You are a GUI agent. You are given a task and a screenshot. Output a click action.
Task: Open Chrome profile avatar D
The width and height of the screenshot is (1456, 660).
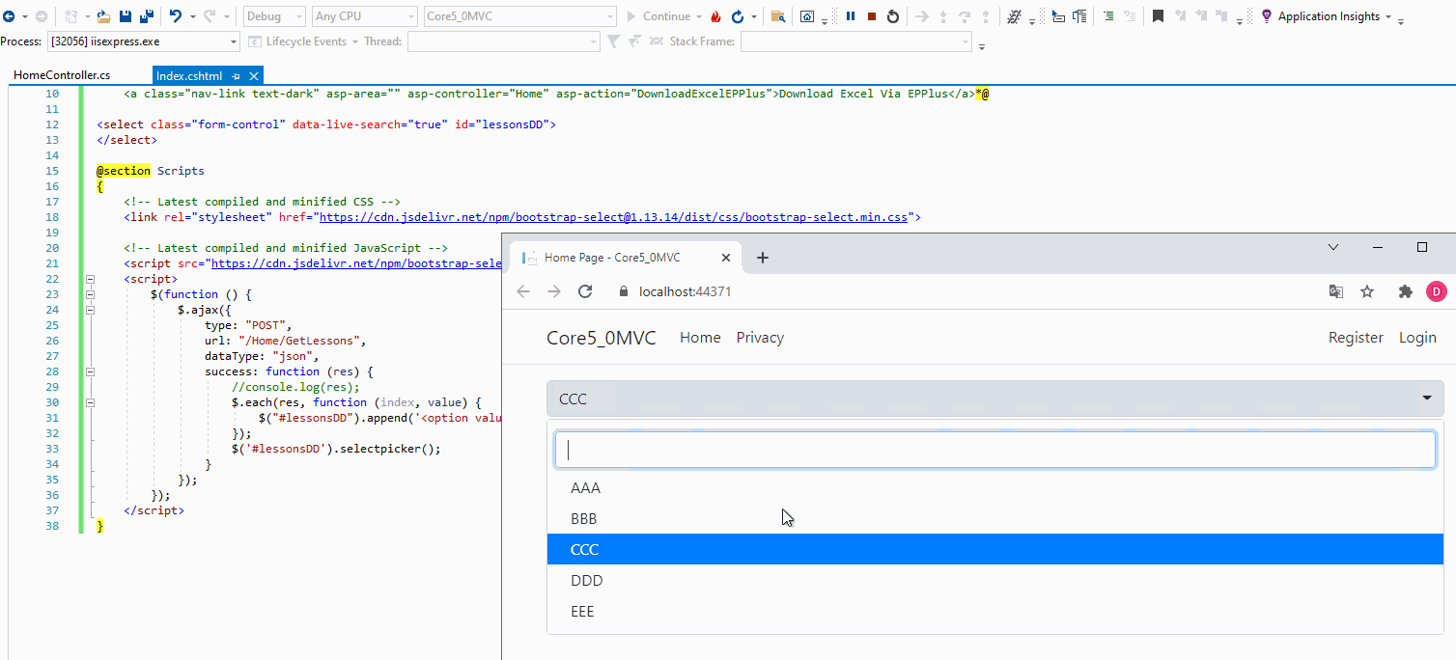click(x=1437, y=291)
